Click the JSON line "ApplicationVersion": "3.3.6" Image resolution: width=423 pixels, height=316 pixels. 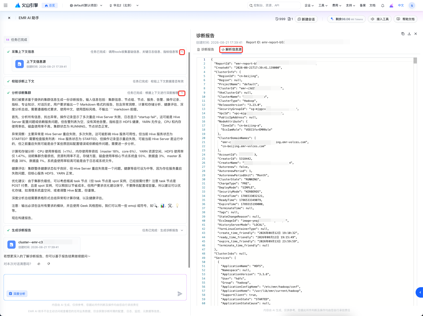click(x=245, y=274)
